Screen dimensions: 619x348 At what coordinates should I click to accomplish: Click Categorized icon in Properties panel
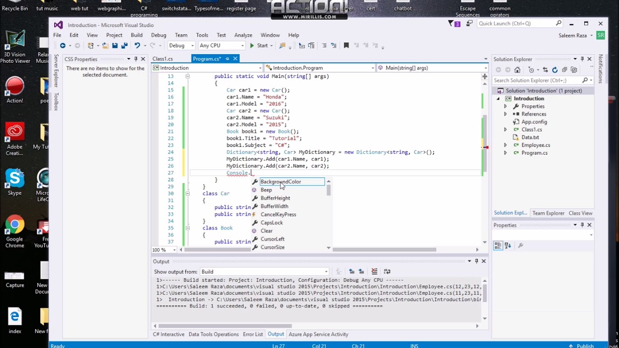(498, 246)
